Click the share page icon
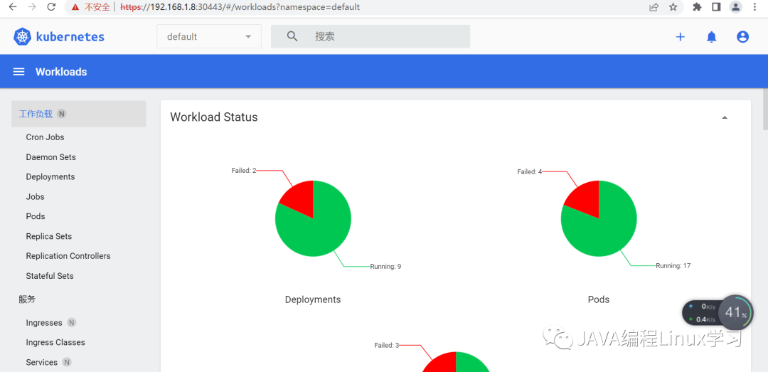Viewport: 768px width, 372px height. click(654, 7)
